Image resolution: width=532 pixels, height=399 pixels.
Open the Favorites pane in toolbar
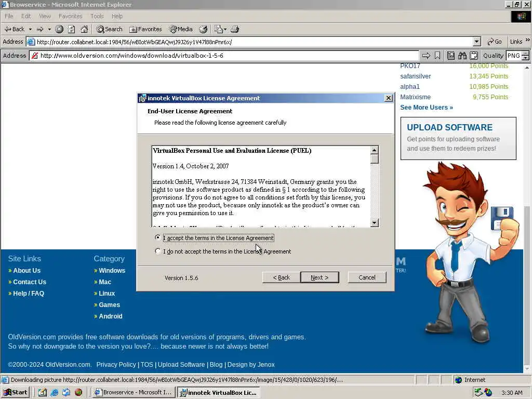coord(145,29)
